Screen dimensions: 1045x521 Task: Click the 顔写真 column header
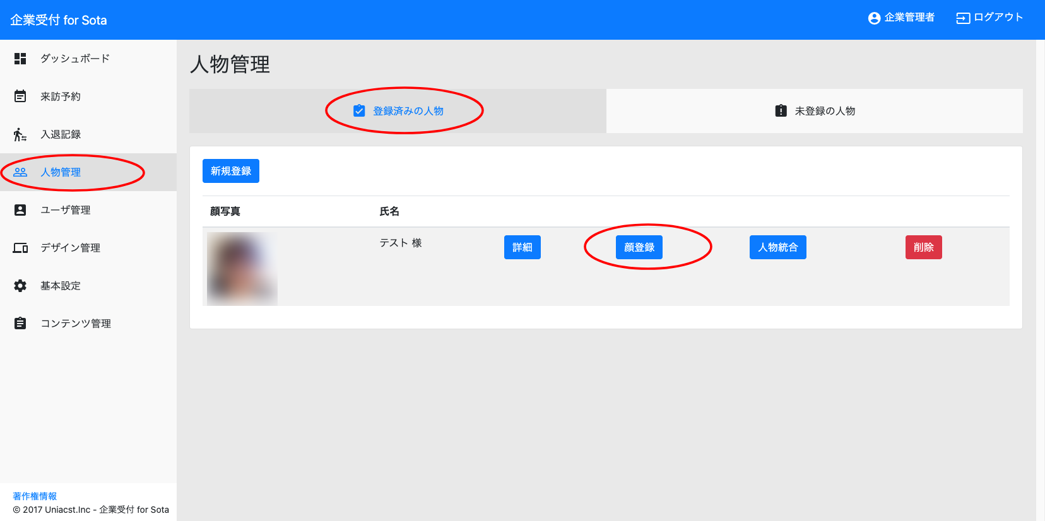point(225,211)
